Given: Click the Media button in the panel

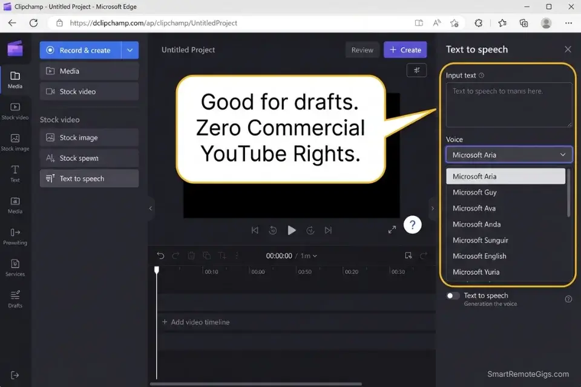Looking at the screenshot, I should [90, 71].
